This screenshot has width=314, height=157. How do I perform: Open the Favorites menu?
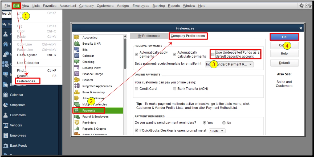pyautogui.click(x=50, y=6)
